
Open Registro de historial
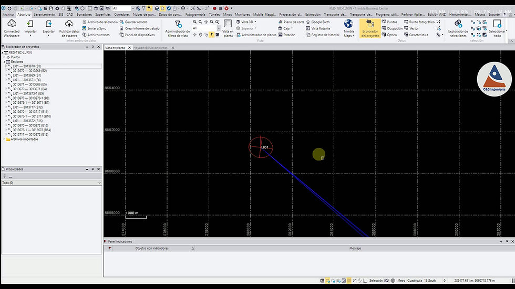coord(323,35)
